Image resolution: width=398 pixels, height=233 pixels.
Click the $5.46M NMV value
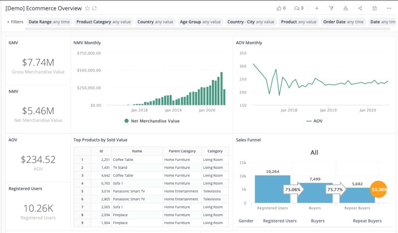pos(38,111)
